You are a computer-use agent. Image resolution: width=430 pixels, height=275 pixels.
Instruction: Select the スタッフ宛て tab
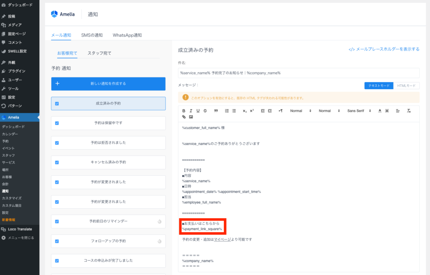(x=100, y=53)
